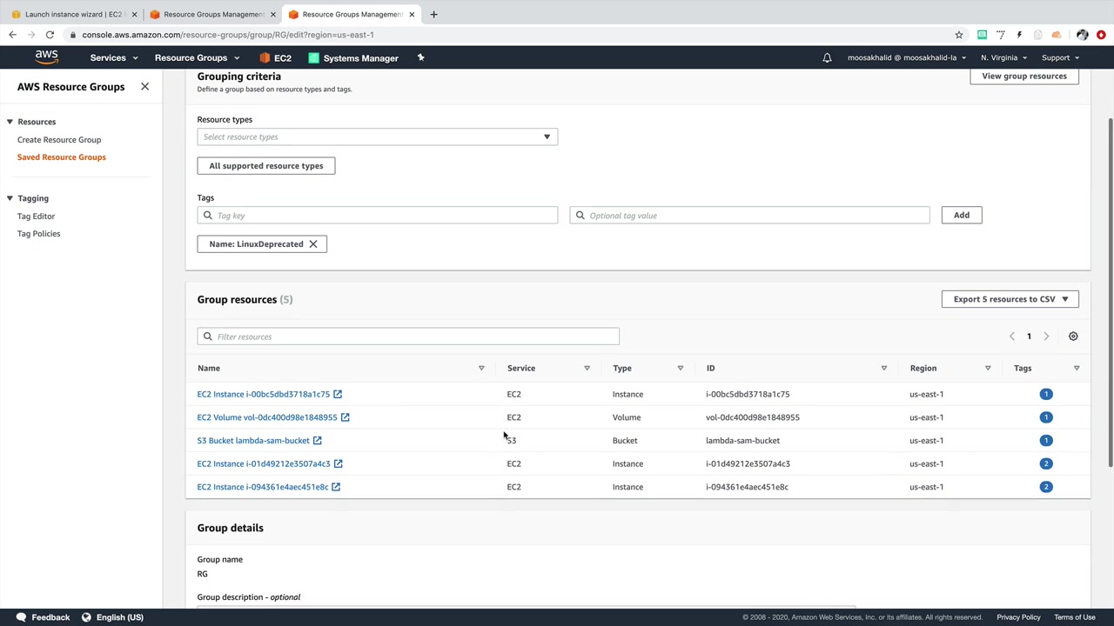Click the Feedback chat icon

[x=21, y=617]
